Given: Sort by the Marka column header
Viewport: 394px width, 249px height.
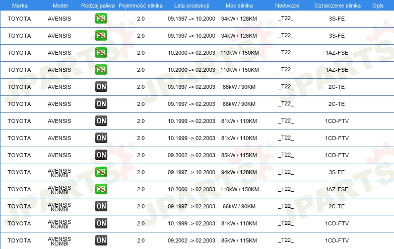Looking at the screenshot, I should click(x=20, y=6).
